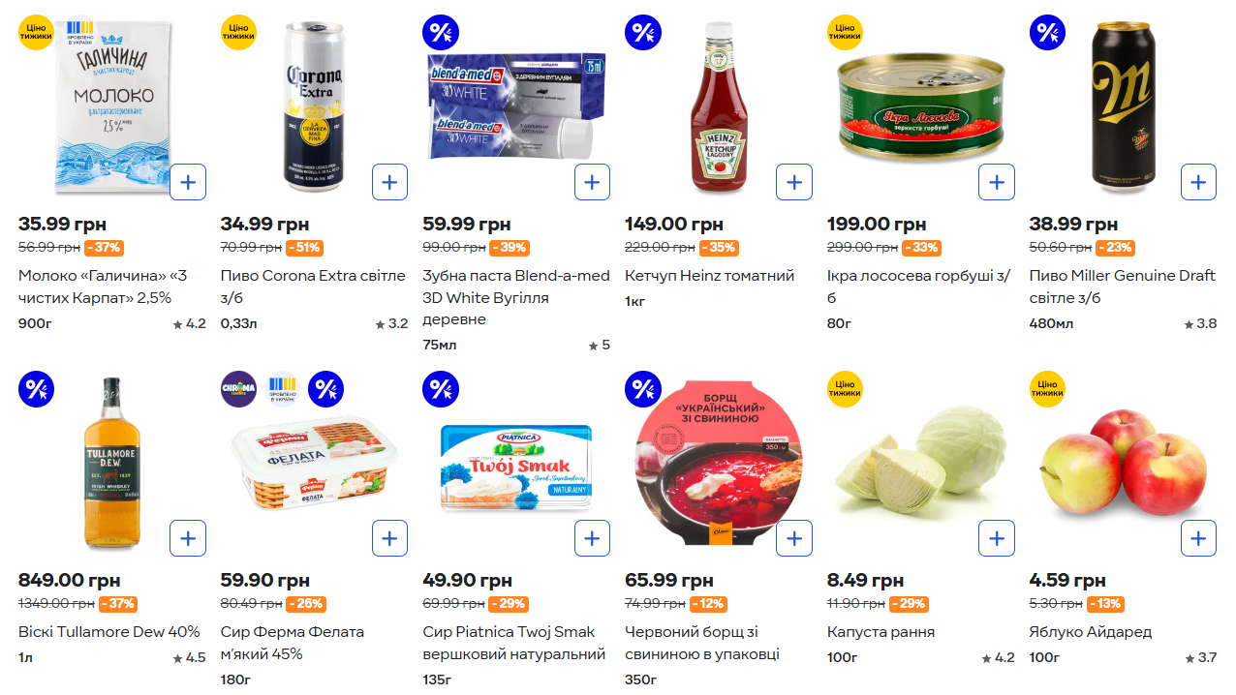
Task: Add early cabbage to cart
Action: coord(996,538)
